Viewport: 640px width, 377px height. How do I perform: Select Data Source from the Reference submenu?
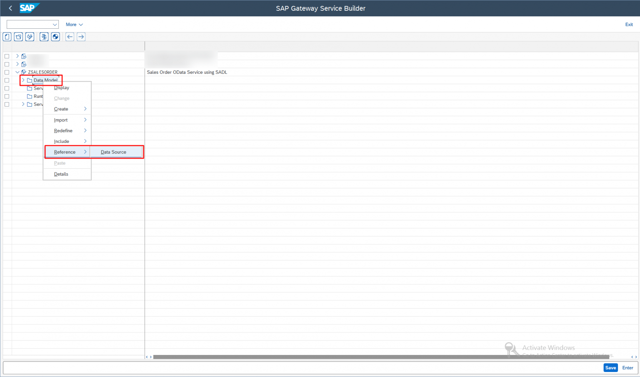coord(113,152)
